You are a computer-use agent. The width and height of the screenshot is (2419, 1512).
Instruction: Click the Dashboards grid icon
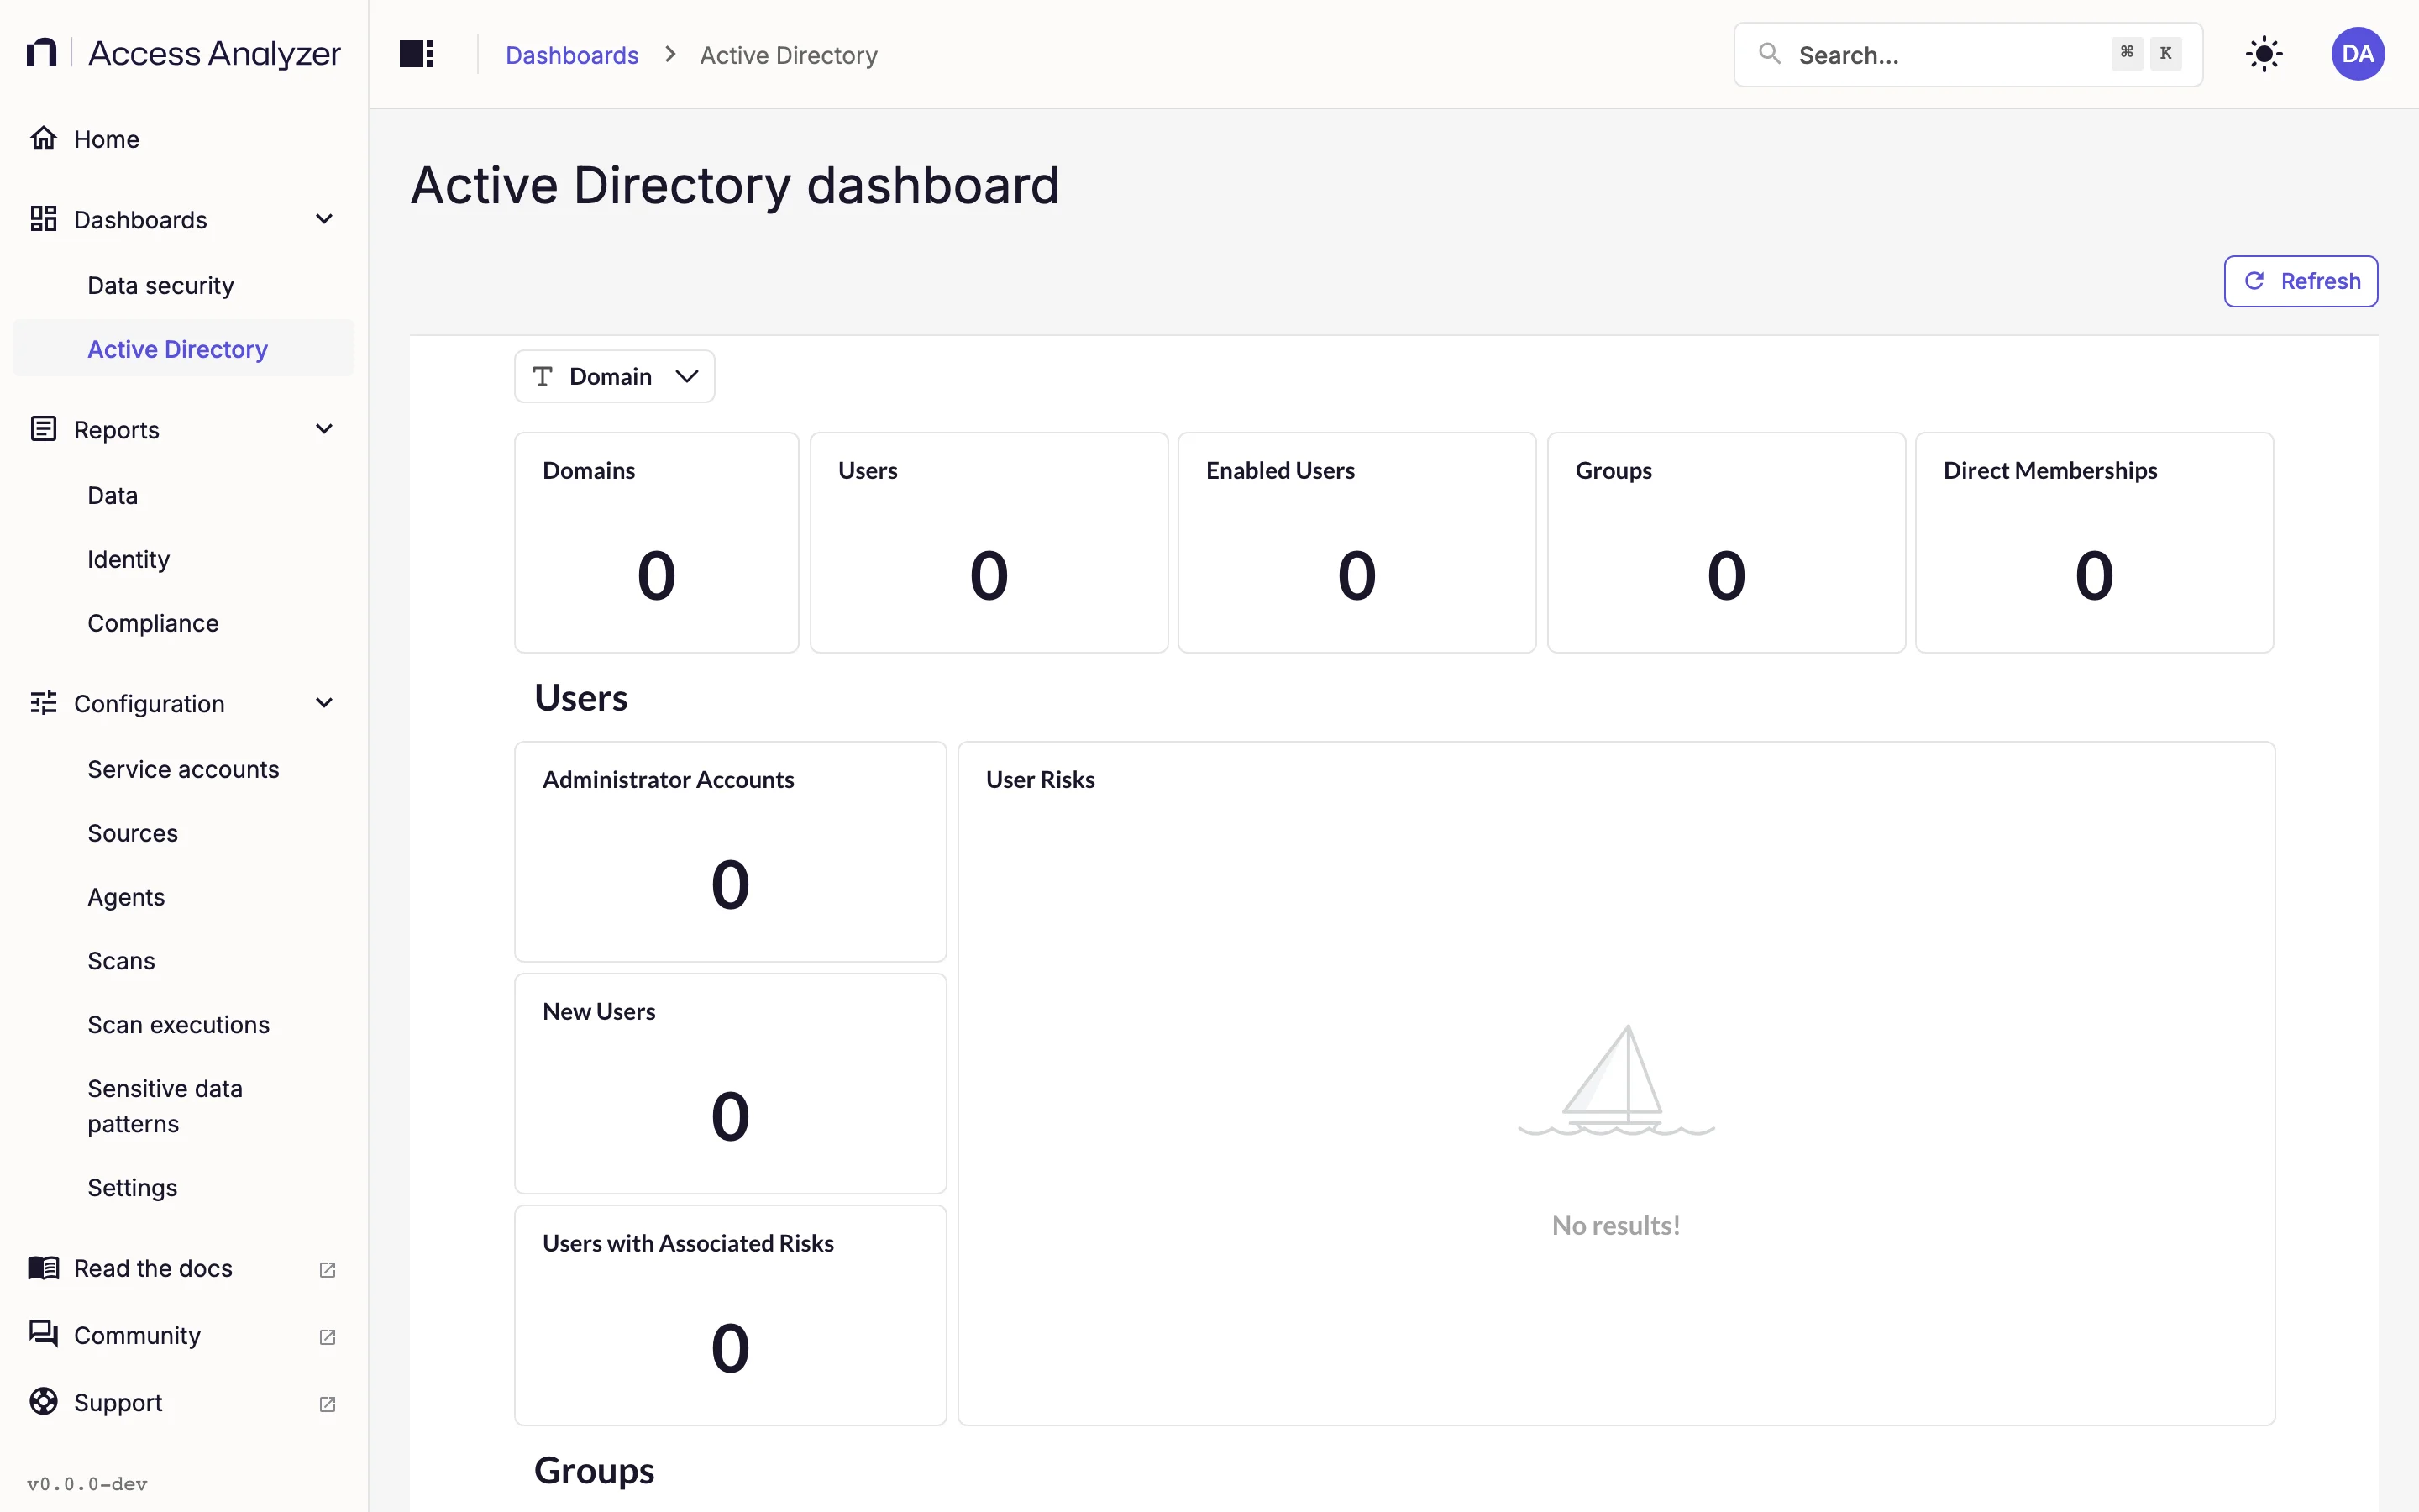pos(43,219)
